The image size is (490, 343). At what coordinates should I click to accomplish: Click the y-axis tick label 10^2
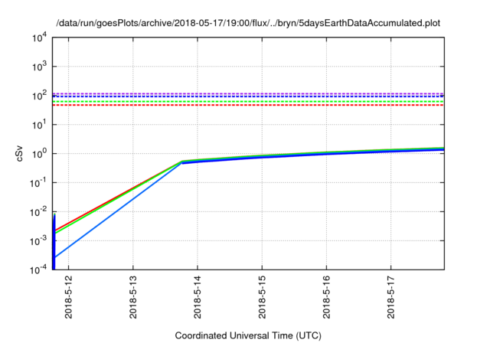(x=39, y=96)
